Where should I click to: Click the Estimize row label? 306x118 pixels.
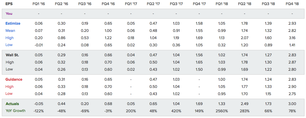click(x=13, y=23)
